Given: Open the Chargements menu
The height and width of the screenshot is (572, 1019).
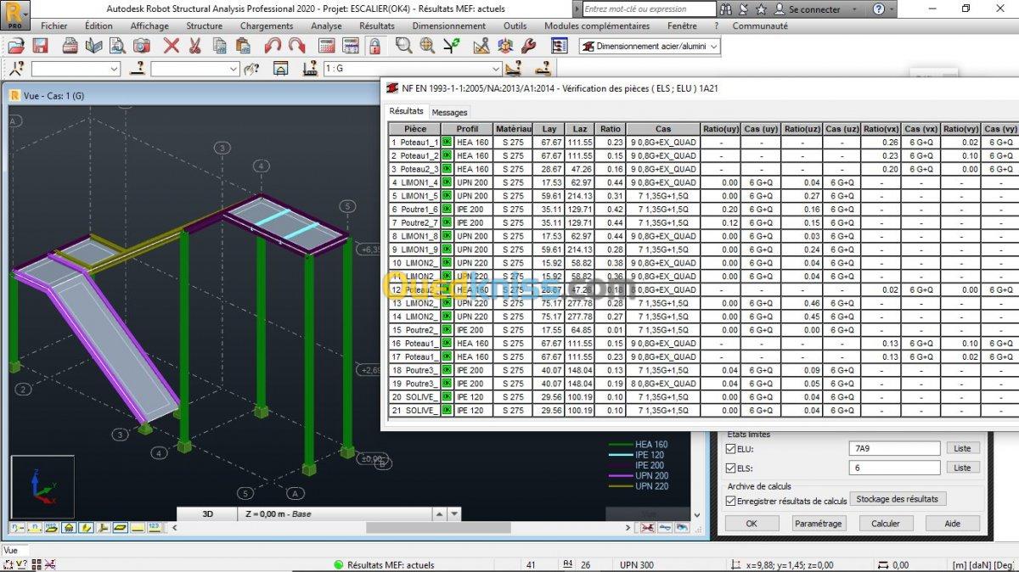Looking at the screenshot, I should pyautogui.click(x=267, y=26).
